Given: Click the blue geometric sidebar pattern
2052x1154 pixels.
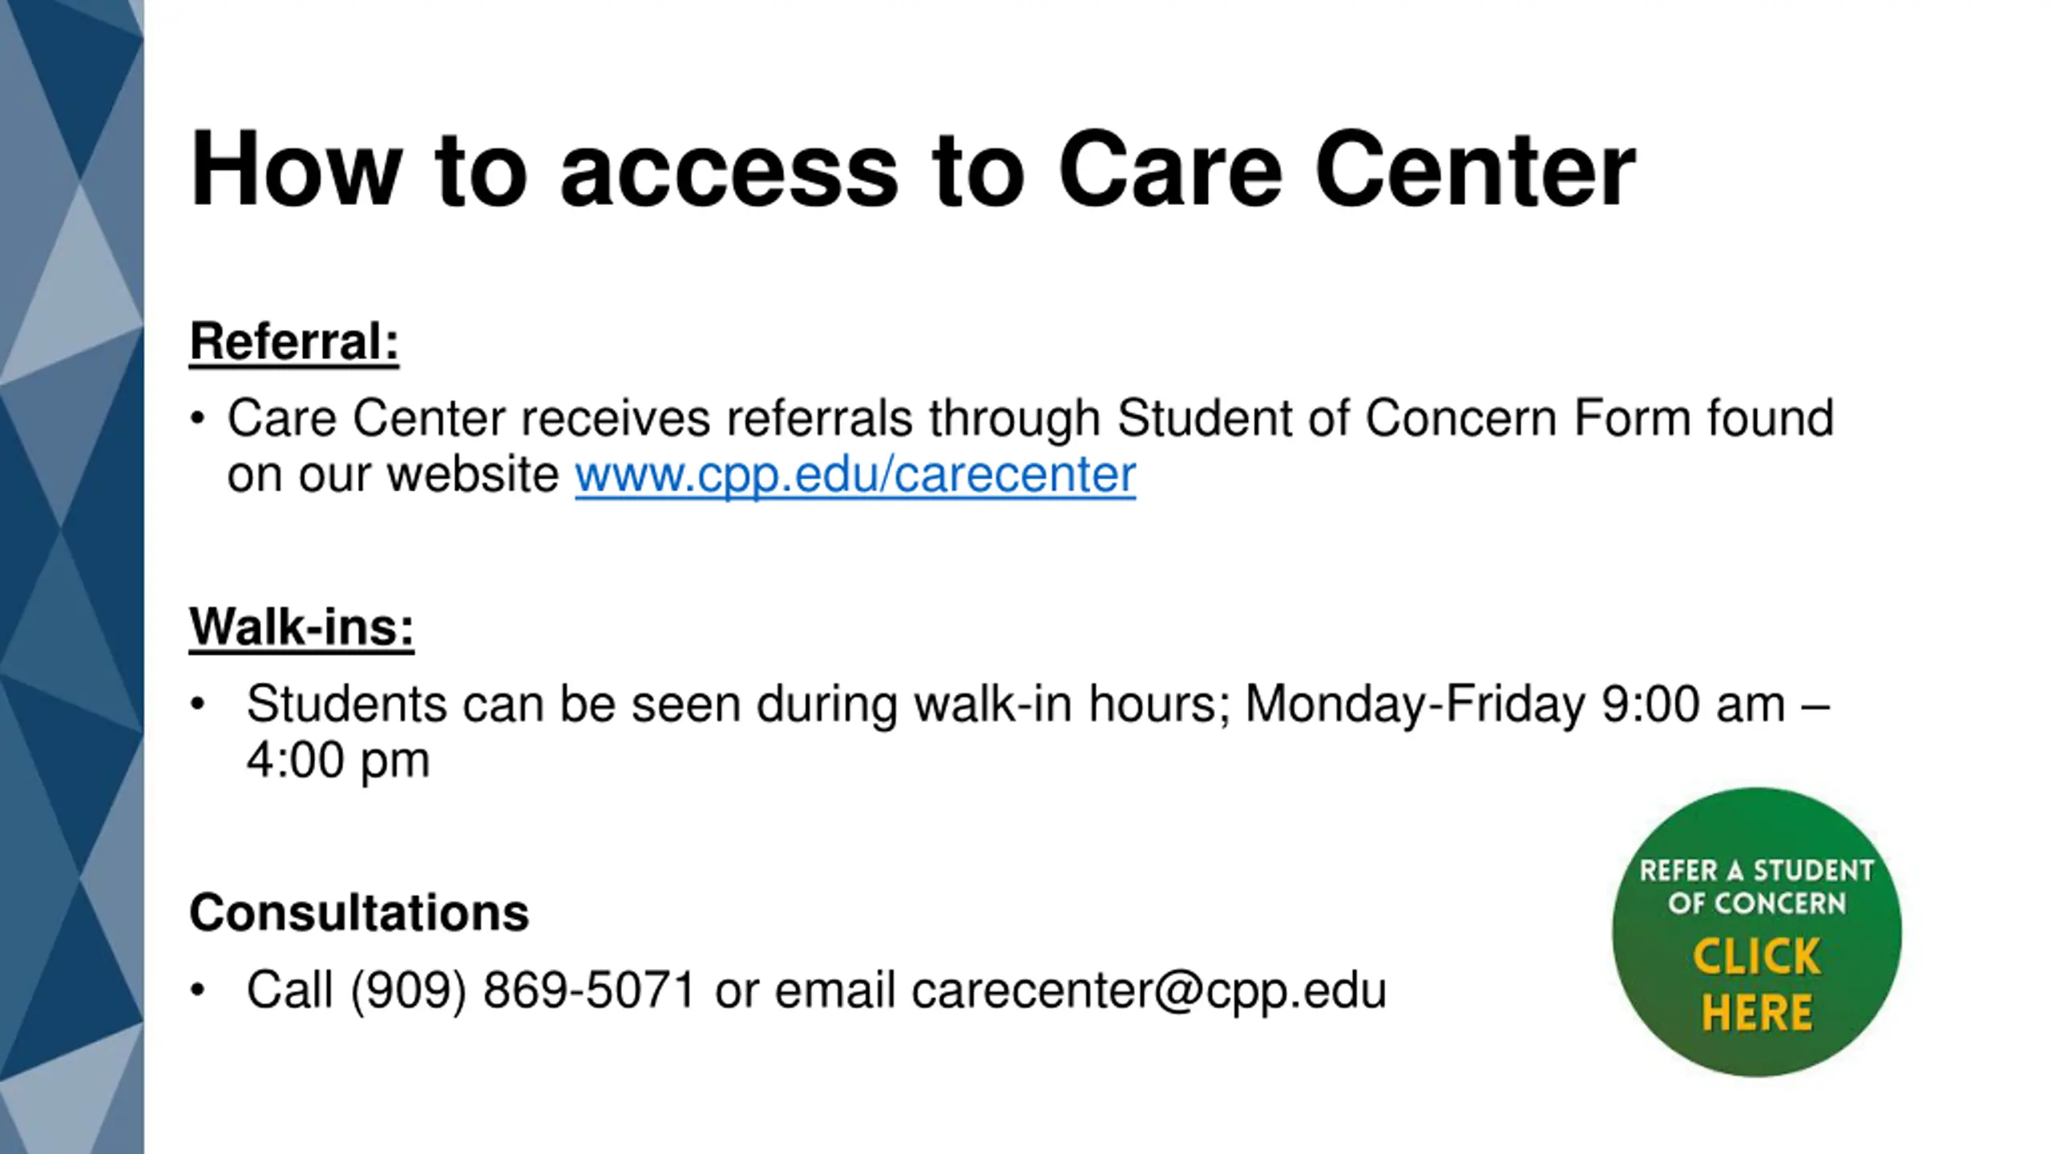Looking at the screenshot, I should click(x=71, y=577).
